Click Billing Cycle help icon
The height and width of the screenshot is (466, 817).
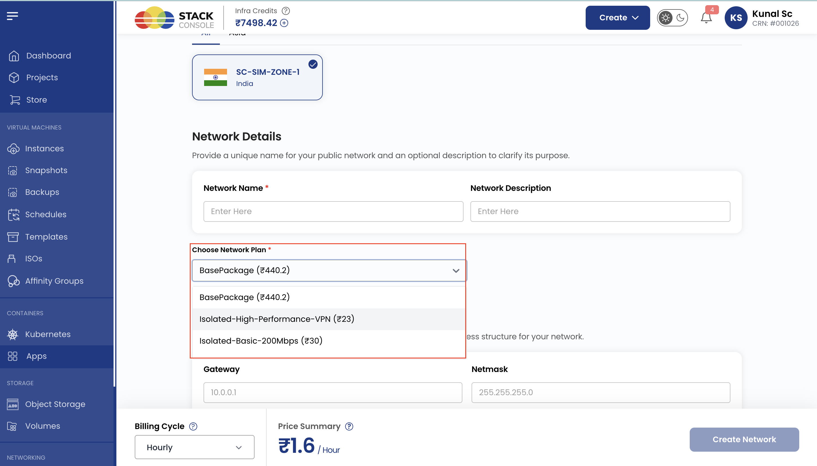(x=193, y=426)
